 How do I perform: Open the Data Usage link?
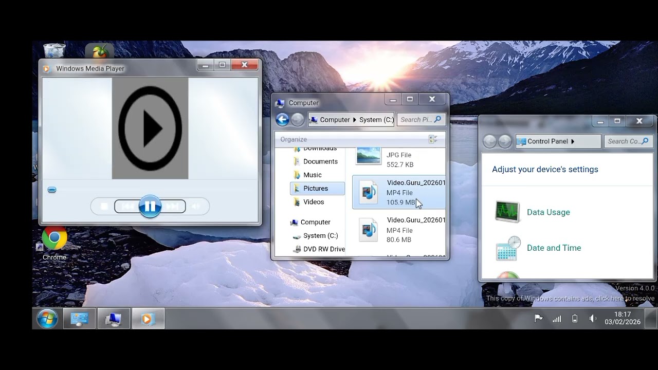(x=549, y=212)
